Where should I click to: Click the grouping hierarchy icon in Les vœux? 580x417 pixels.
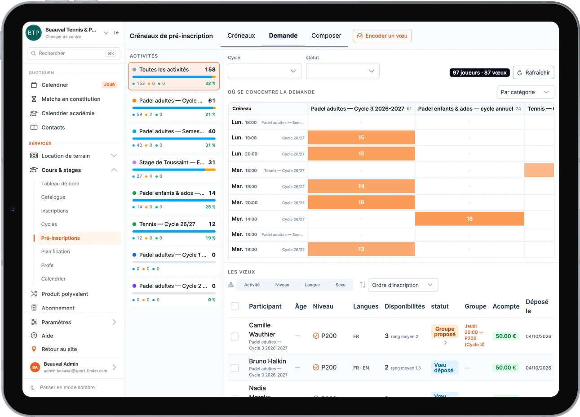pos(231,285)
